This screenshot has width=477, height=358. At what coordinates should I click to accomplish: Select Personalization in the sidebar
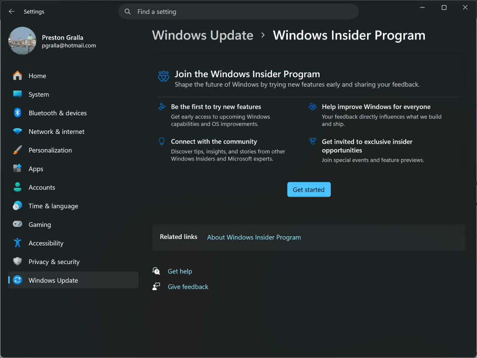pos(73,150)
